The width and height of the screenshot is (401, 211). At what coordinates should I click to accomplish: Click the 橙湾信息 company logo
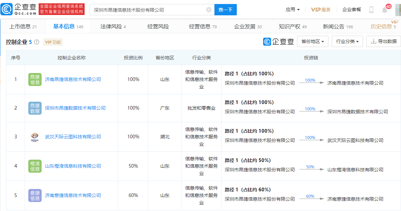click(35, 166)
